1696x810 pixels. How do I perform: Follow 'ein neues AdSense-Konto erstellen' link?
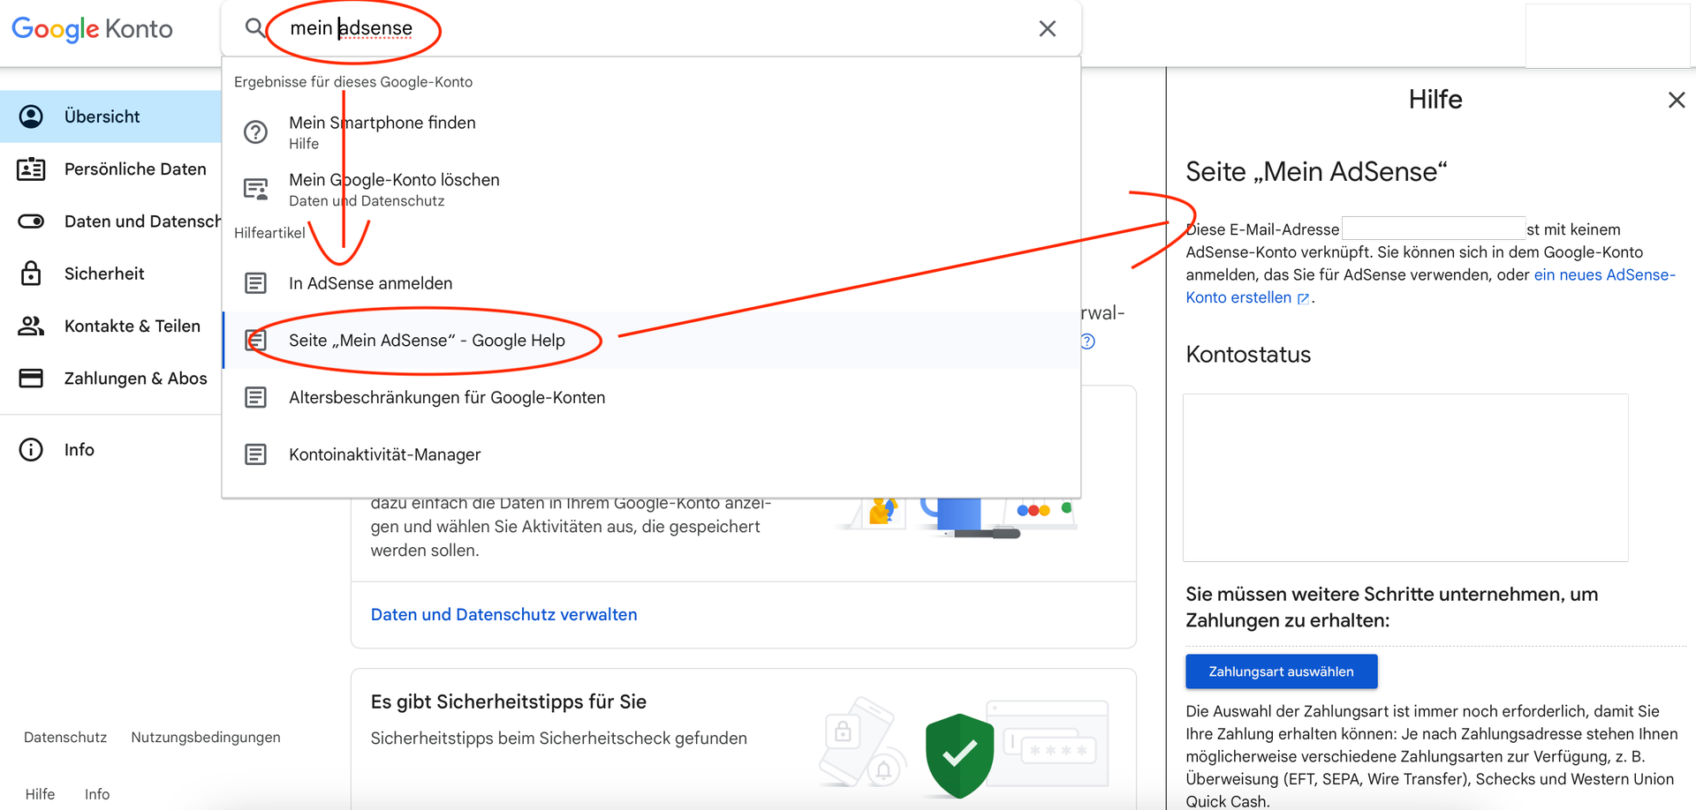coord(1603,275)
